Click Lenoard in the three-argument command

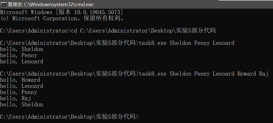click(x=223, y=43)
